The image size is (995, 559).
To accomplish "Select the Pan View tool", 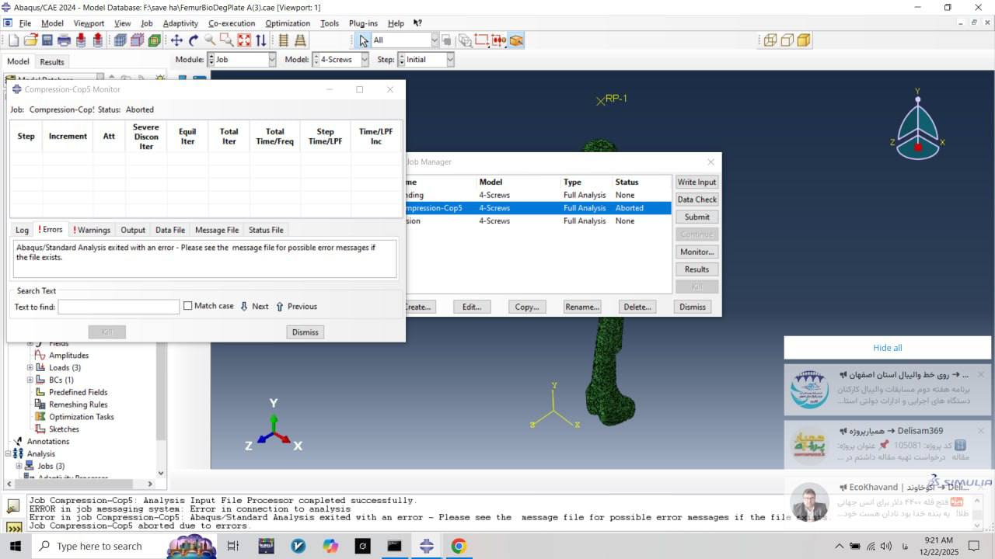I will tap(176, 40).
